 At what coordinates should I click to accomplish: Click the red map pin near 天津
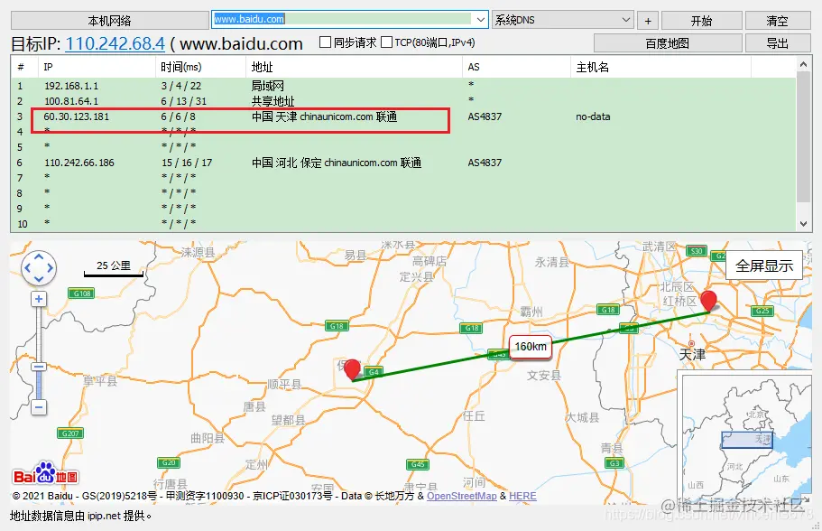[x=709, y=301]
